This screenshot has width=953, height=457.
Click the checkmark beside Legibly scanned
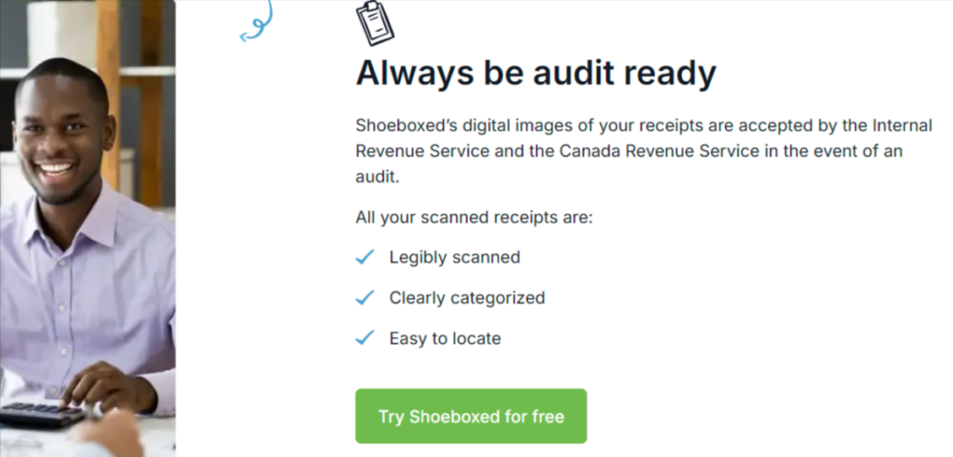point(365,257)
